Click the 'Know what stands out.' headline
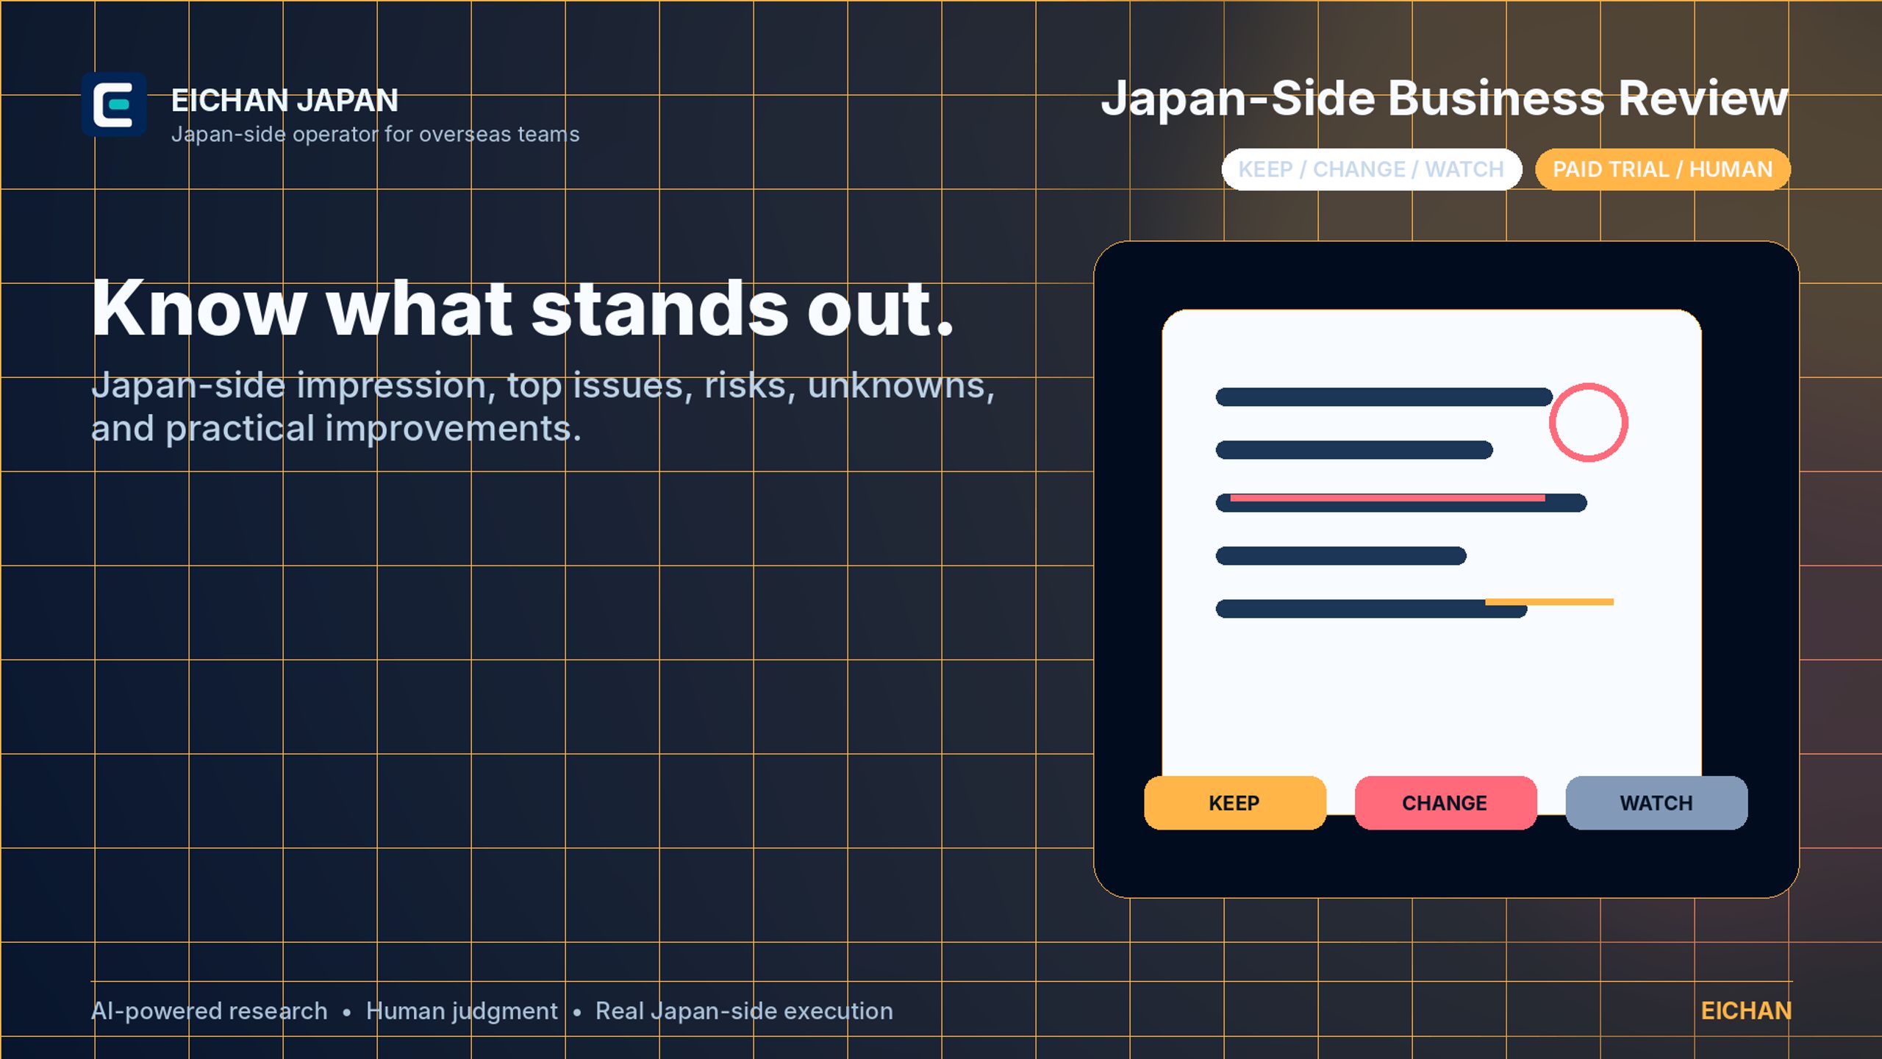This screenshot has width=1882, height=1059. click(x=523, y=308)
